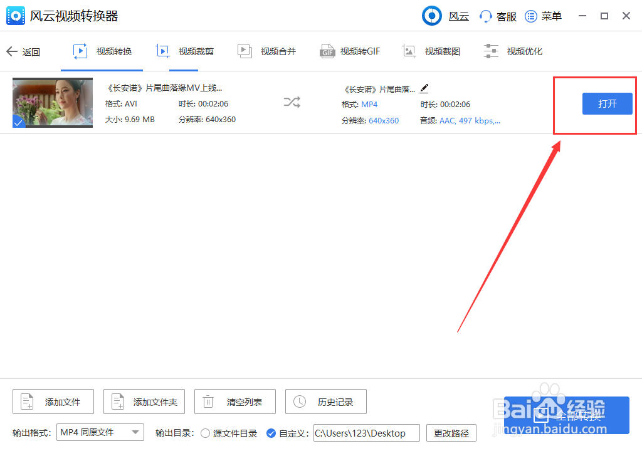Click the 风云视频转换器 app logo icon
Screen dimensions: 642x451
coord(16,16)
